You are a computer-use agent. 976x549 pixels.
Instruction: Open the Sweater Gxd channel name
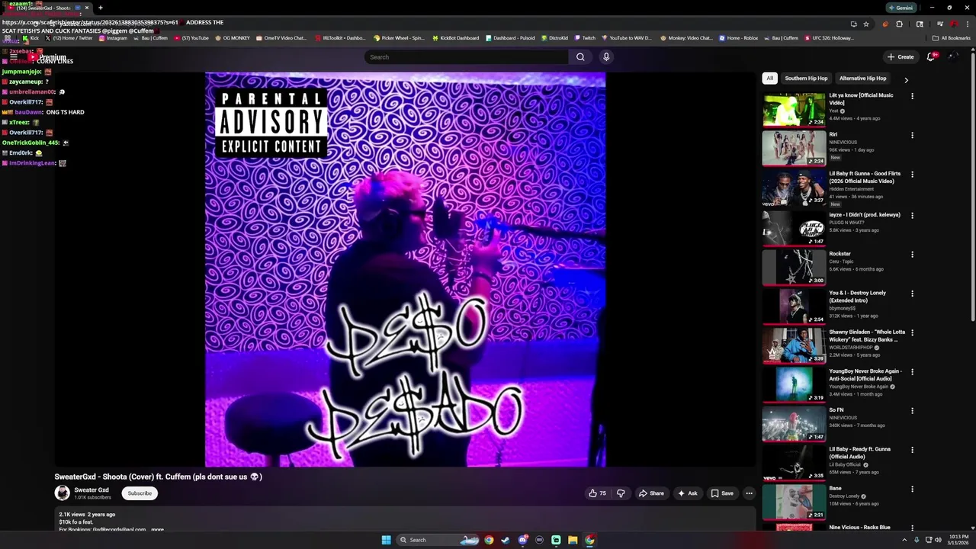[91, 490]
